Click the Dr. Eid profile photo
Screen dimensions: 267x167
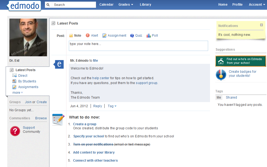(x=28, y=37)
